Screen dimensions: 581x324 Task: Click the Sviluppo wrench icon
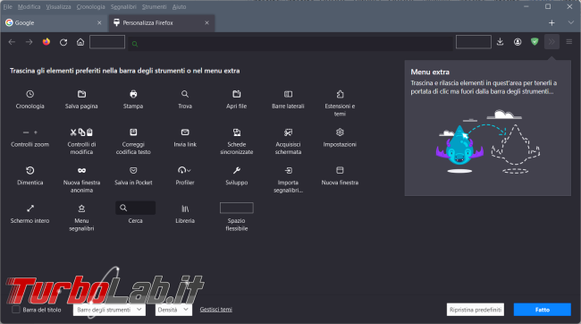(x=236, y=170)
